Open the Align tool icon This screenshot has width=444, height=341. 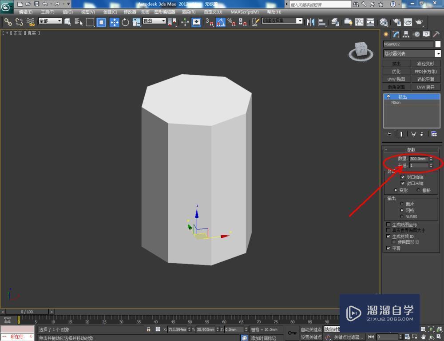coord(321,22)
